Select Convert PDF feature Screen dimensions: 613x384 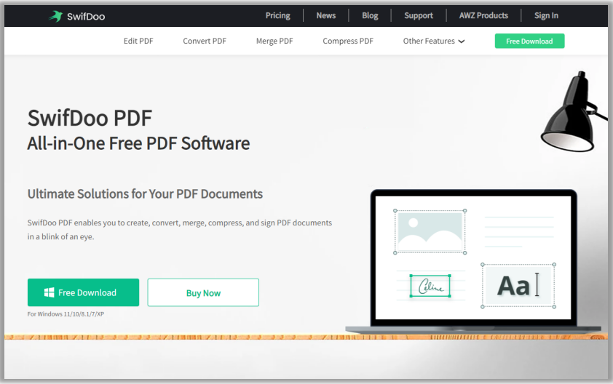[205, 41]
